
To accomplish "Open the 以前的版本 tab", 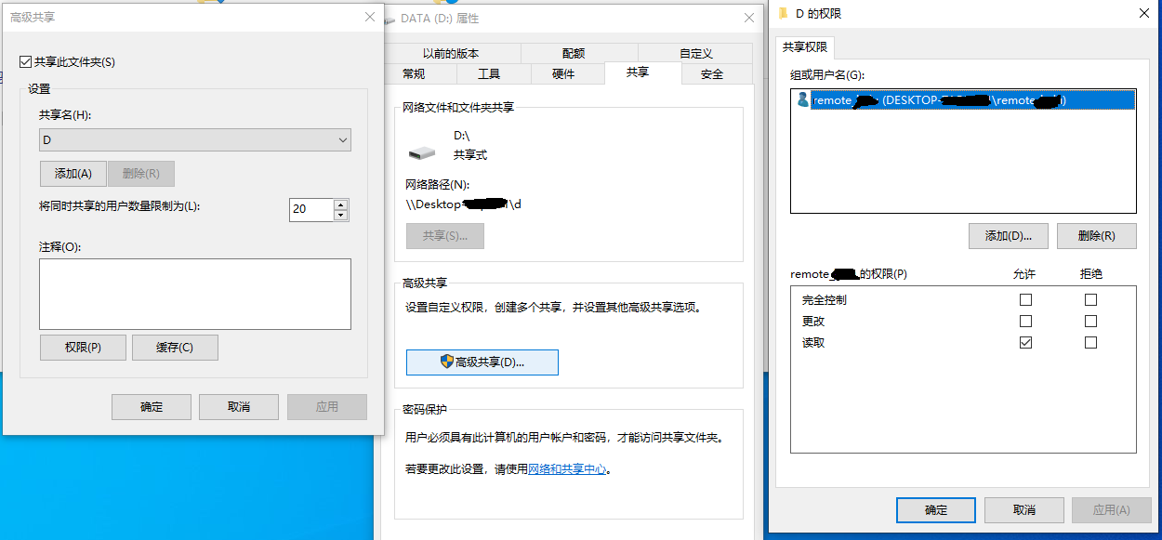I will (451, 54).
